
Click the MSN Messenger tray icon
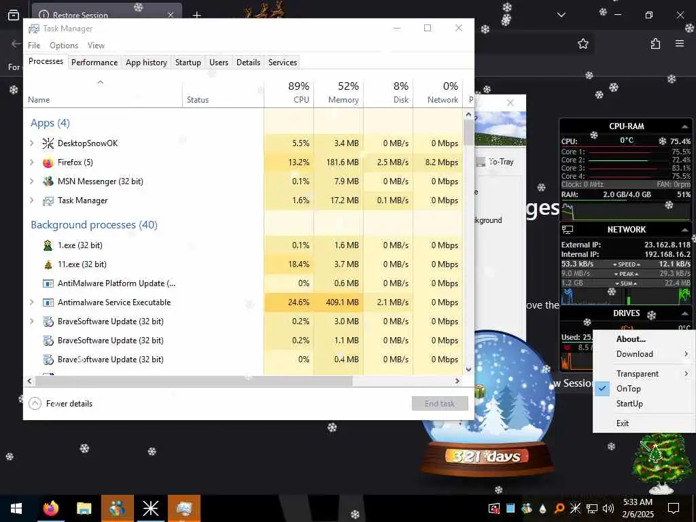click(527, 508)
